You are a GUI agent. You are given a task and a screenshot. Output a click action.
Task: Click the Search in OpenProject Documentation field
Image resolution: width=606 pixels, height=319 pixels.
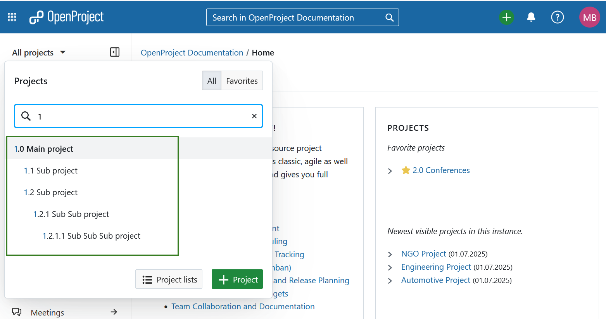click(x=302, y=17)
